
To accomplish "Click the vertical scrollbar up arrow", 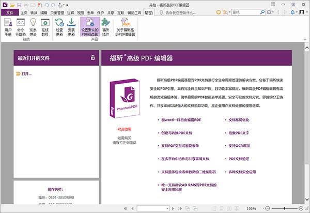I will tap(307, 48).
